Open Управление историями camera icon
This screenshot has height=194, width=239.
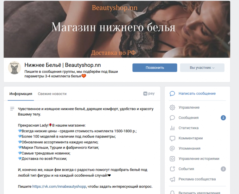(172, 159)
